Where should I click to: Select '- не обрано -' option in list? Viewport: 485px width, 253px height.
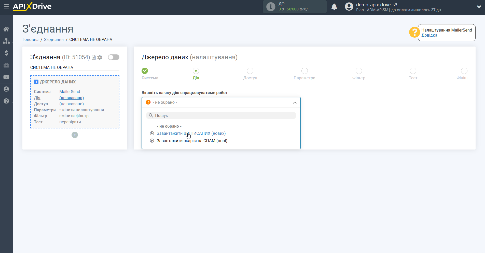tap(169, 126)
